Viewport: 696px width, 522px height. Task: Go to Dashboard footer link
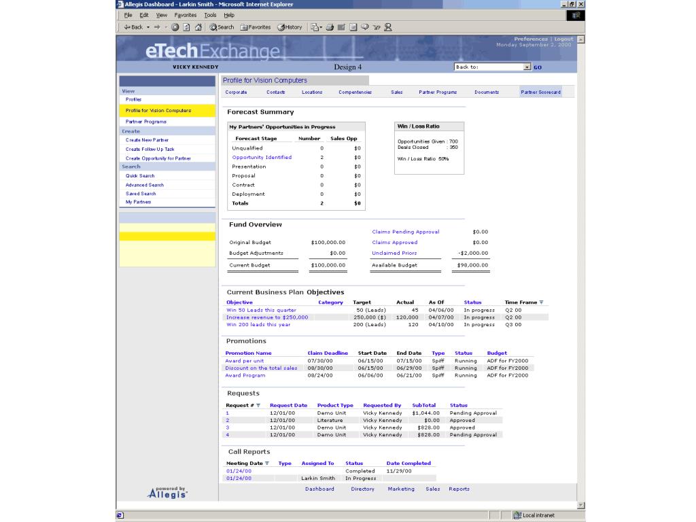pyautogui.click(x=319, y=489)
